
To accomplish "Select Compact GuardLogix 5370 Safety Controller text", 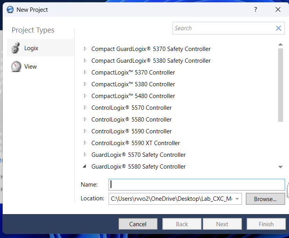I will coord(151,49).
